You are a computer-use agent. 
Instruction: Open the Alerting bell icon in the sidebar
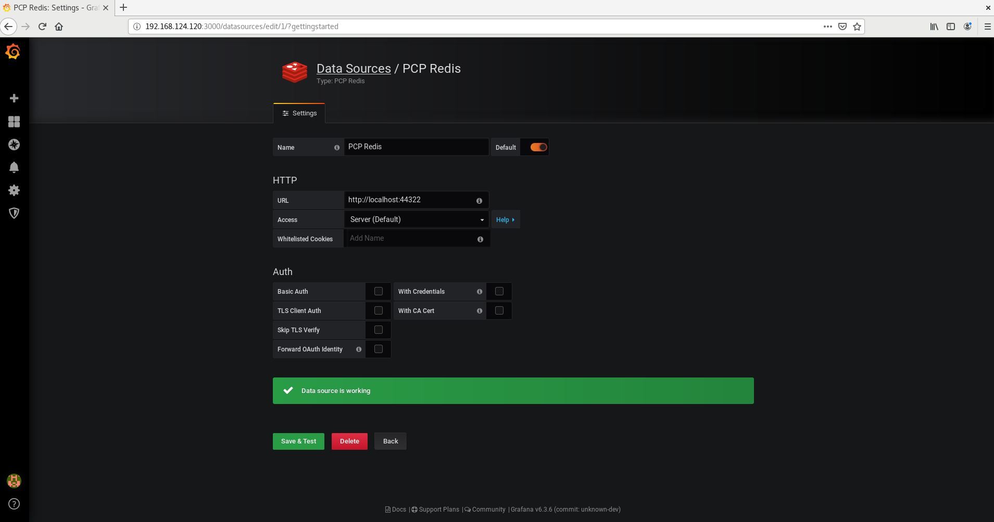tap(14, 167)
